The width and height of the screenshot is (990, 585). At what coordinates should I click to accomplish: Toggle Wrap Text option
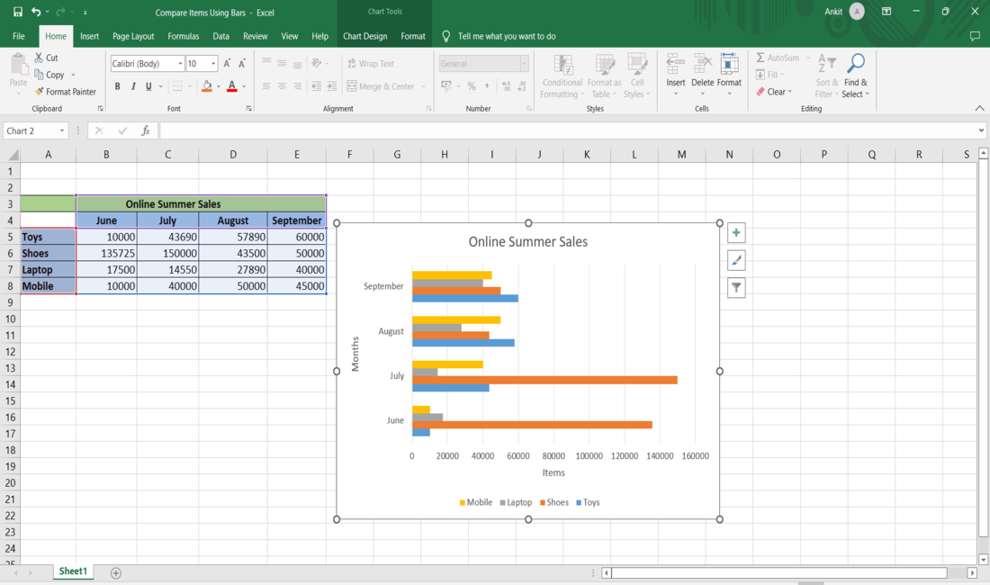pos(370,64)
